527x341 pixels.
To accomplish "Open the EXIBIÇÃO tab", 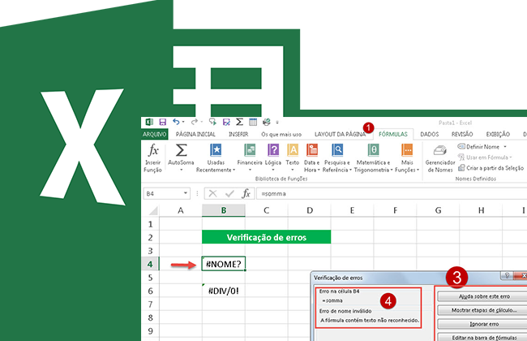I will coord(498,134).
